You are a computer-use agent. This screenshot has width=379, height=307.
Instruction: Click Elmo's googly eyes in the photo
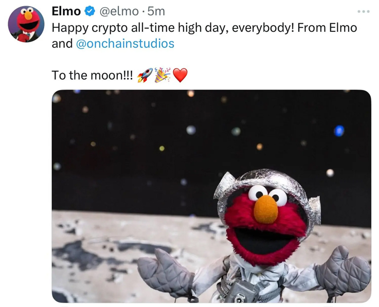coord(267,194)
